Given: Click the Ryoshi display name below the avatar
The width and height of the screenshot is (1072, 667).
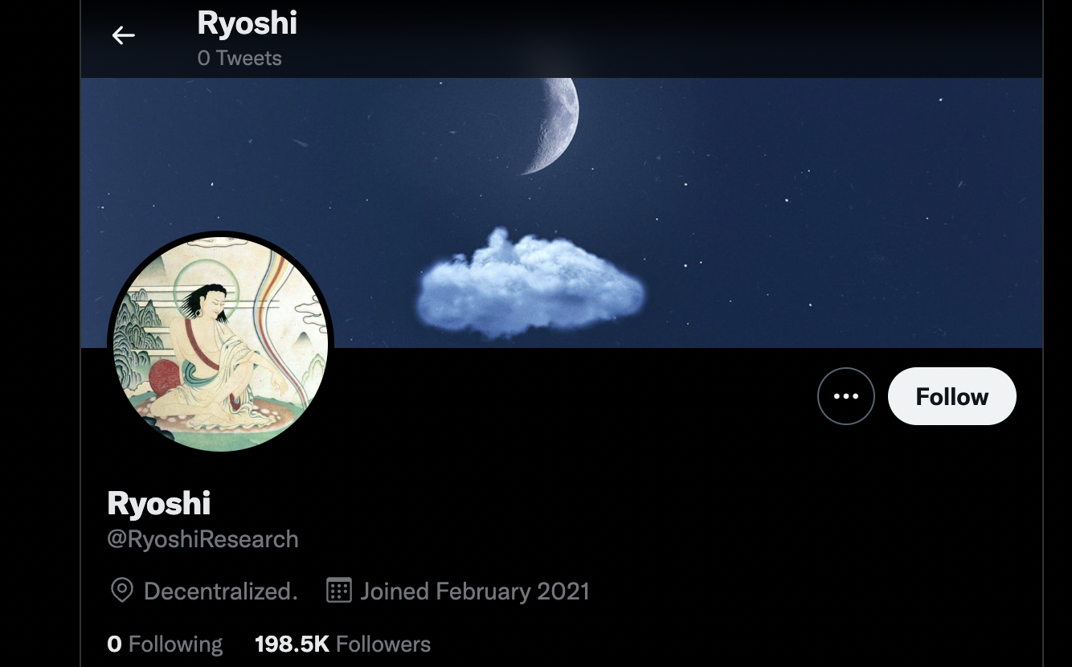Looking at the screenshot, I should [159, 504].
